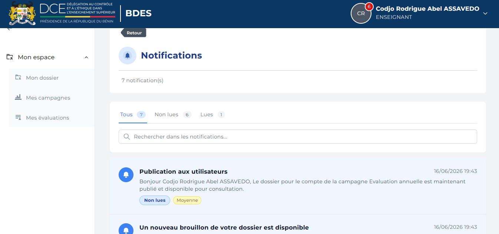Click the red notification badge showing 6
The height and width of the screenshot is (234, 499).
(x=369, y=7)
